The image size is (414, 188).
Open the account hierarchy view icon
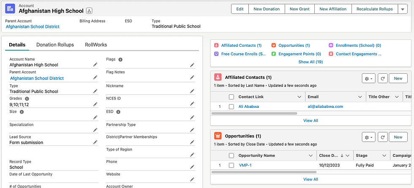pos(89,11)
